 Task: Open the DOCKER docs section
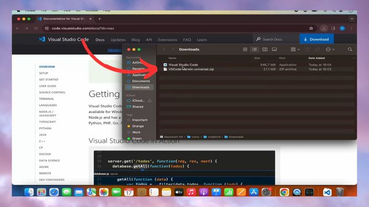pyautogui.click(x=45, y=154)
